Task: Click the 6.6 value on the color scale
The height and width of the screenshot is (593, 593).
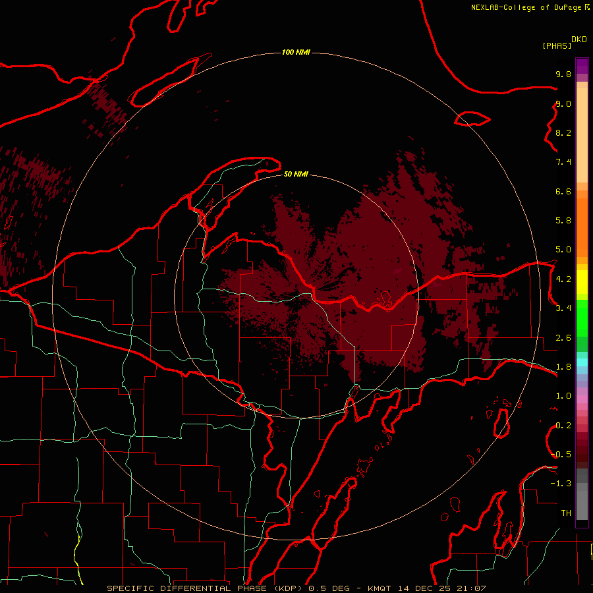Action: tap(563, 191)
